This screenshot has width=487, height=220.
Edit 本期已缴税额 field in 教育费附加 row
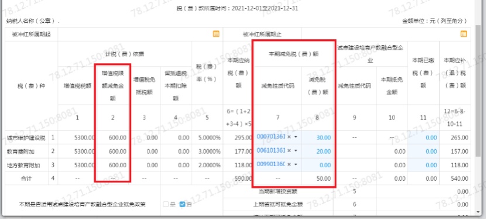click(x=423, y=151)
